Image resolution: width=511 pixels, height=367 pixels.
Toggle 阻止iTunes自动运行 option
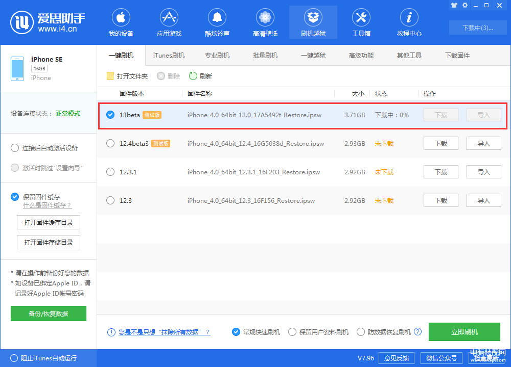[x=14, y=358]
